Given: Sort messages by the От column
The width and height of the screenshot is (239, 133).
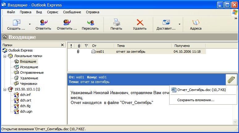Looking at the screenshot, I should [x=102, y=46].
